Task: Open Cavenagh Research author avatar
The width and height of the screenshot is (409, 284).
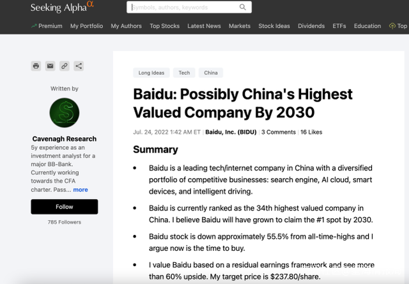Action: click(x=65, y=112)
